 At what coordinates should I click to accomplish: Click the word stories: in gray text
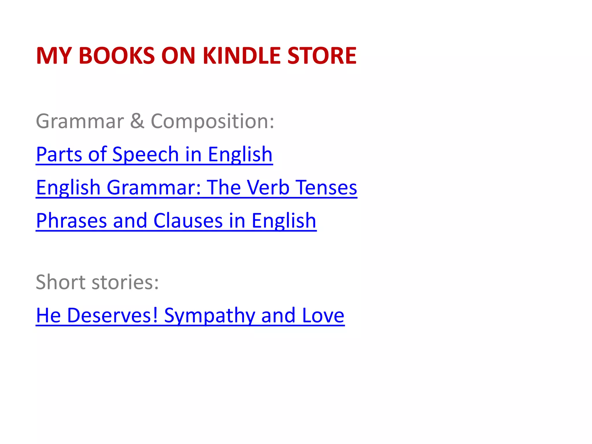tap(125, 283)
